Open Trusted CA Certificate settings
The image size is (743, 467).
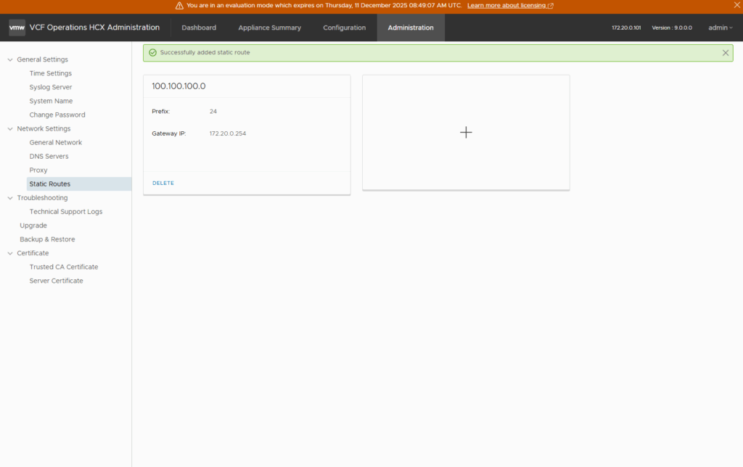pyautogui.click(x=63, y=267)
